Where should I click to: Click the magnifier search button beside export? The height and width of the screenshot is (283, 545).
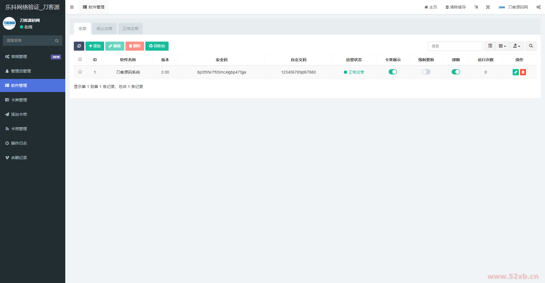coord(531,46)
